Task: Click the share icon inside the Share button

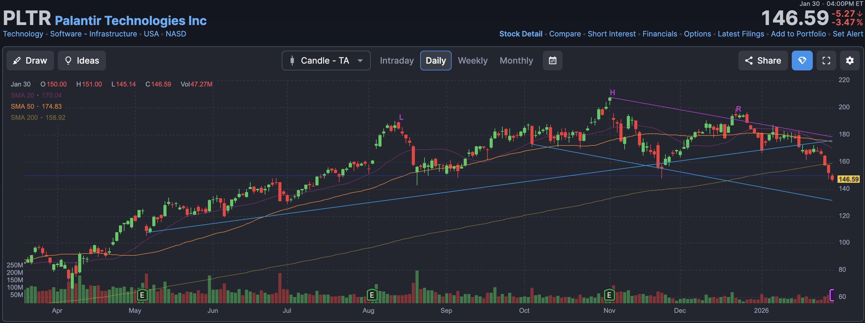Action: [x=749, y=61]
